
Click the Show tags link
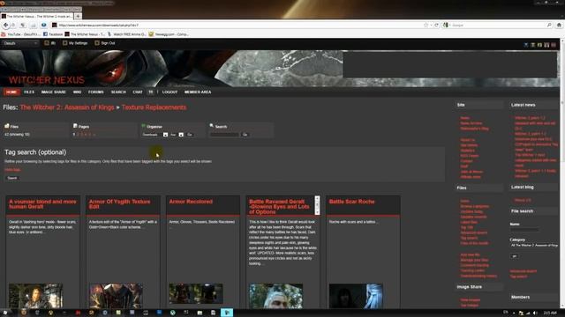(x=12, y=170)
